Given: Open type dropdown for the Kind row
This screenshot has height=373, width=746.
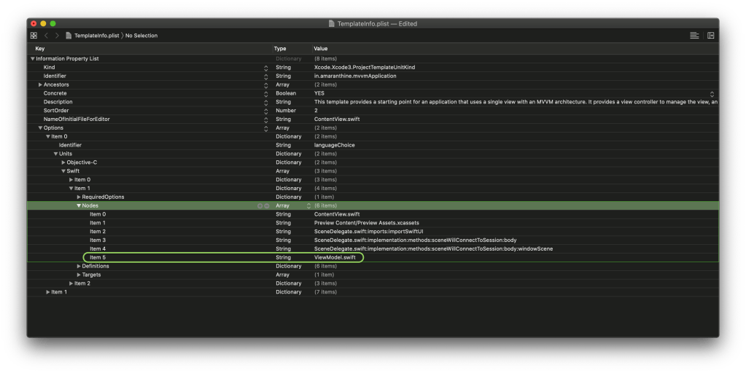Looking at the screenshot, I should point(266,67).
